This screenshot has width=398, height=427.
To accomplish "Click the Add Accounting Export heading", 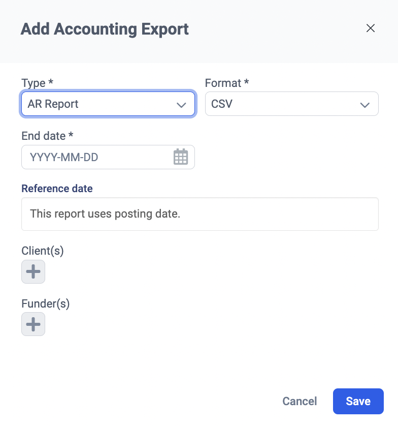I will click(105, 29).
